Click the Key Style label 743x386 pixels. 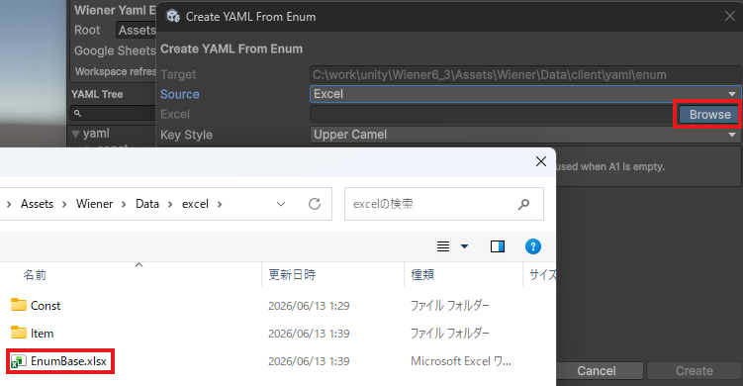186,136
